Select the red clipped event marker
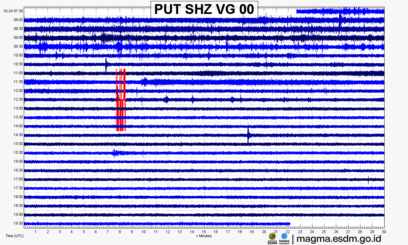 [x=121, y=100]
